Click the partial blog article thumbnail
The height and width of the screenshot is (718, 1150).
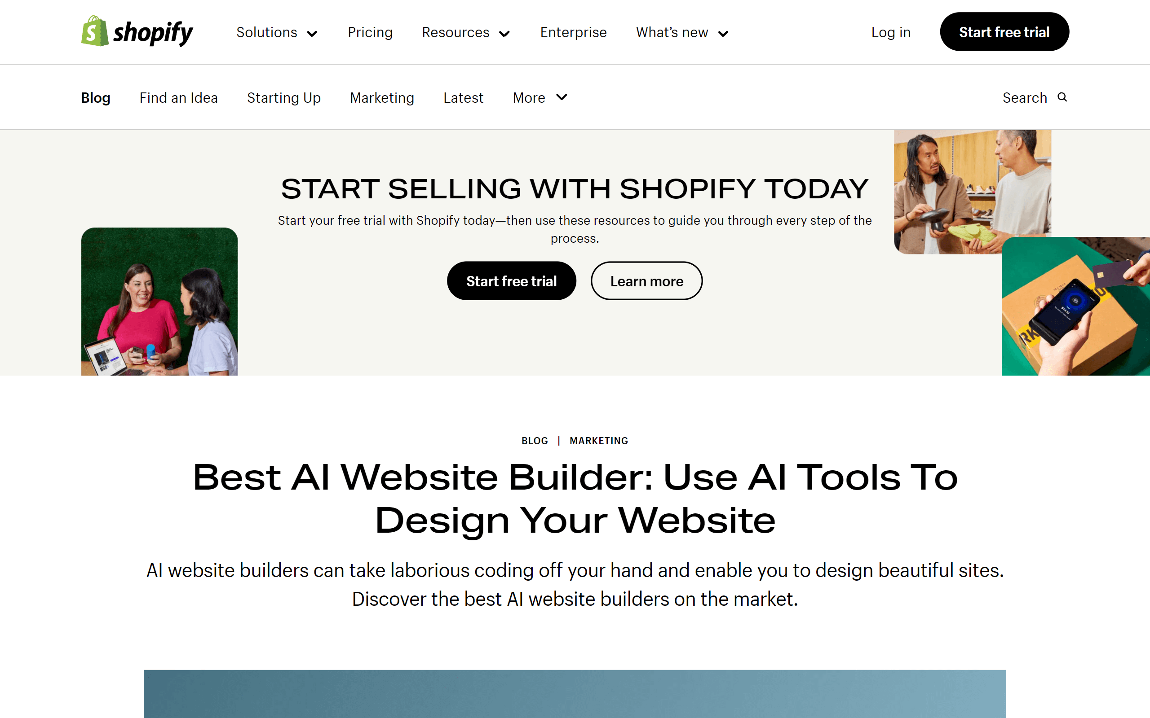[575, 694]
